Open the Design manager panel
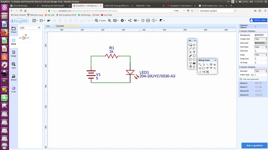 click(14, 54)
